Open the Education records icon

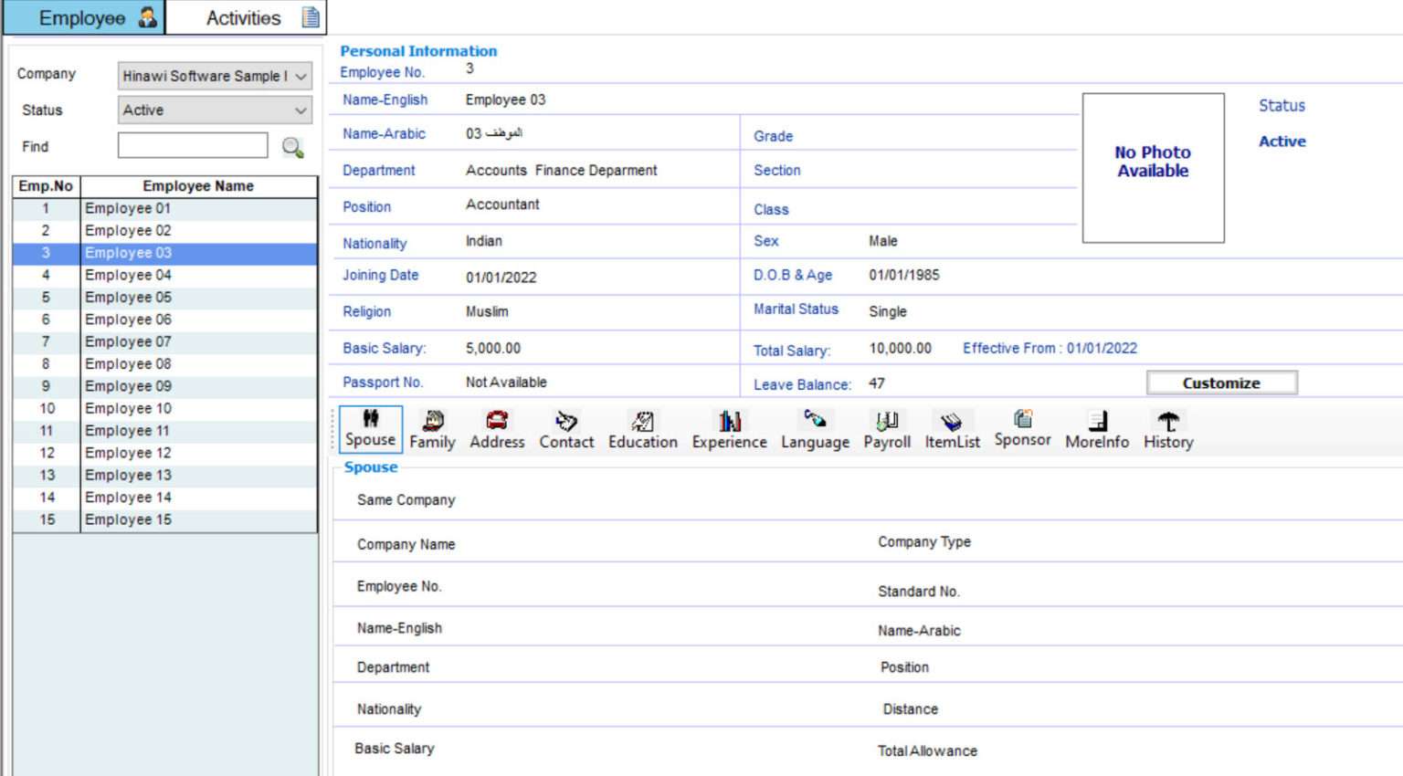(x=643, y=422)
